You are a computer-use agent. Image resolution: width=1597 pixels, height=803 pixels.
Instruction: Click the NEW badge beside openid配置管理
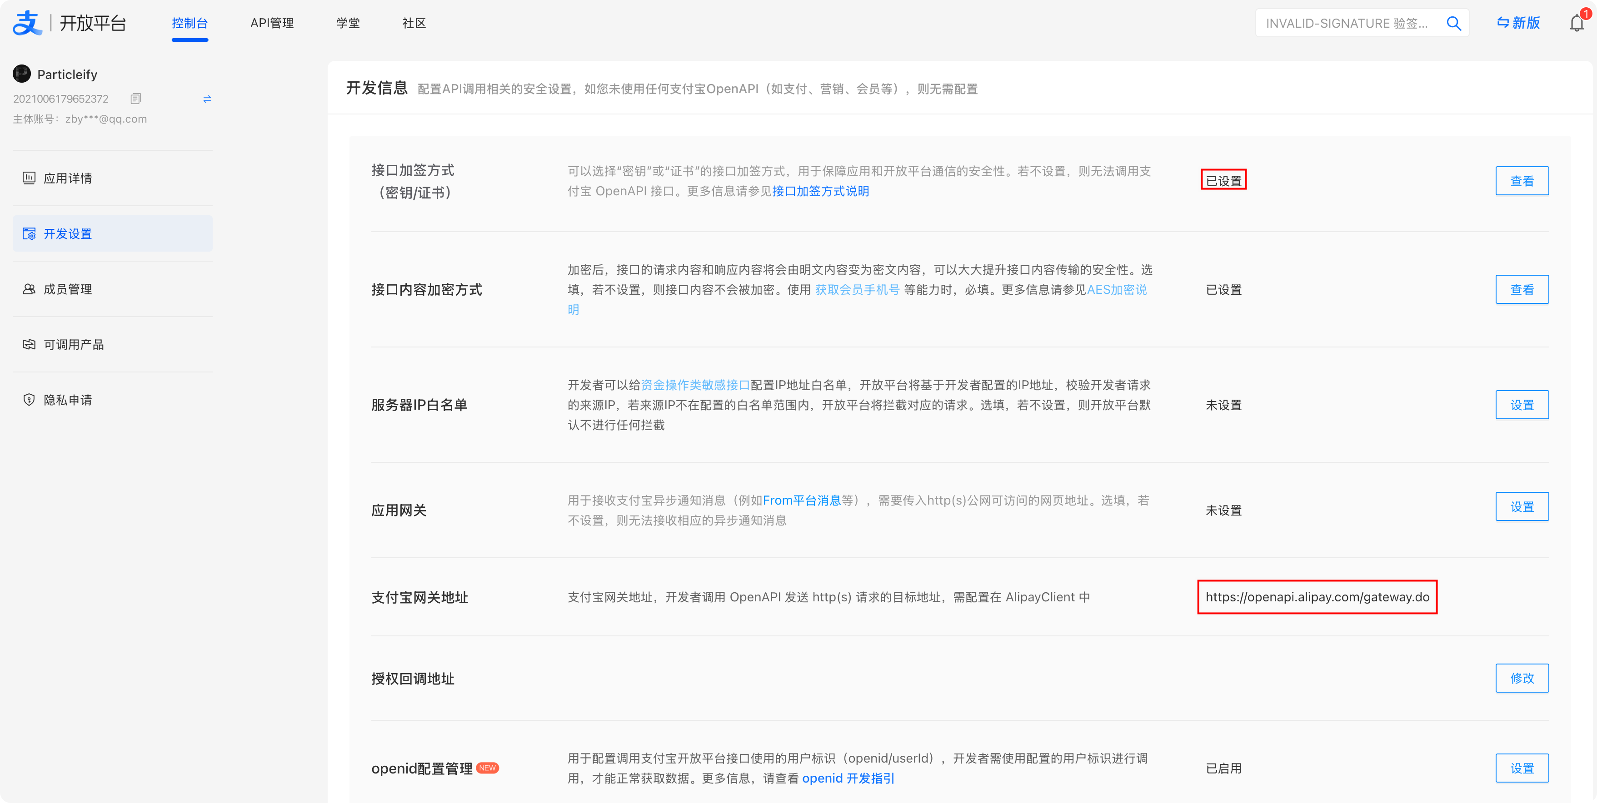pyautogui.click(x=487, y=768)
